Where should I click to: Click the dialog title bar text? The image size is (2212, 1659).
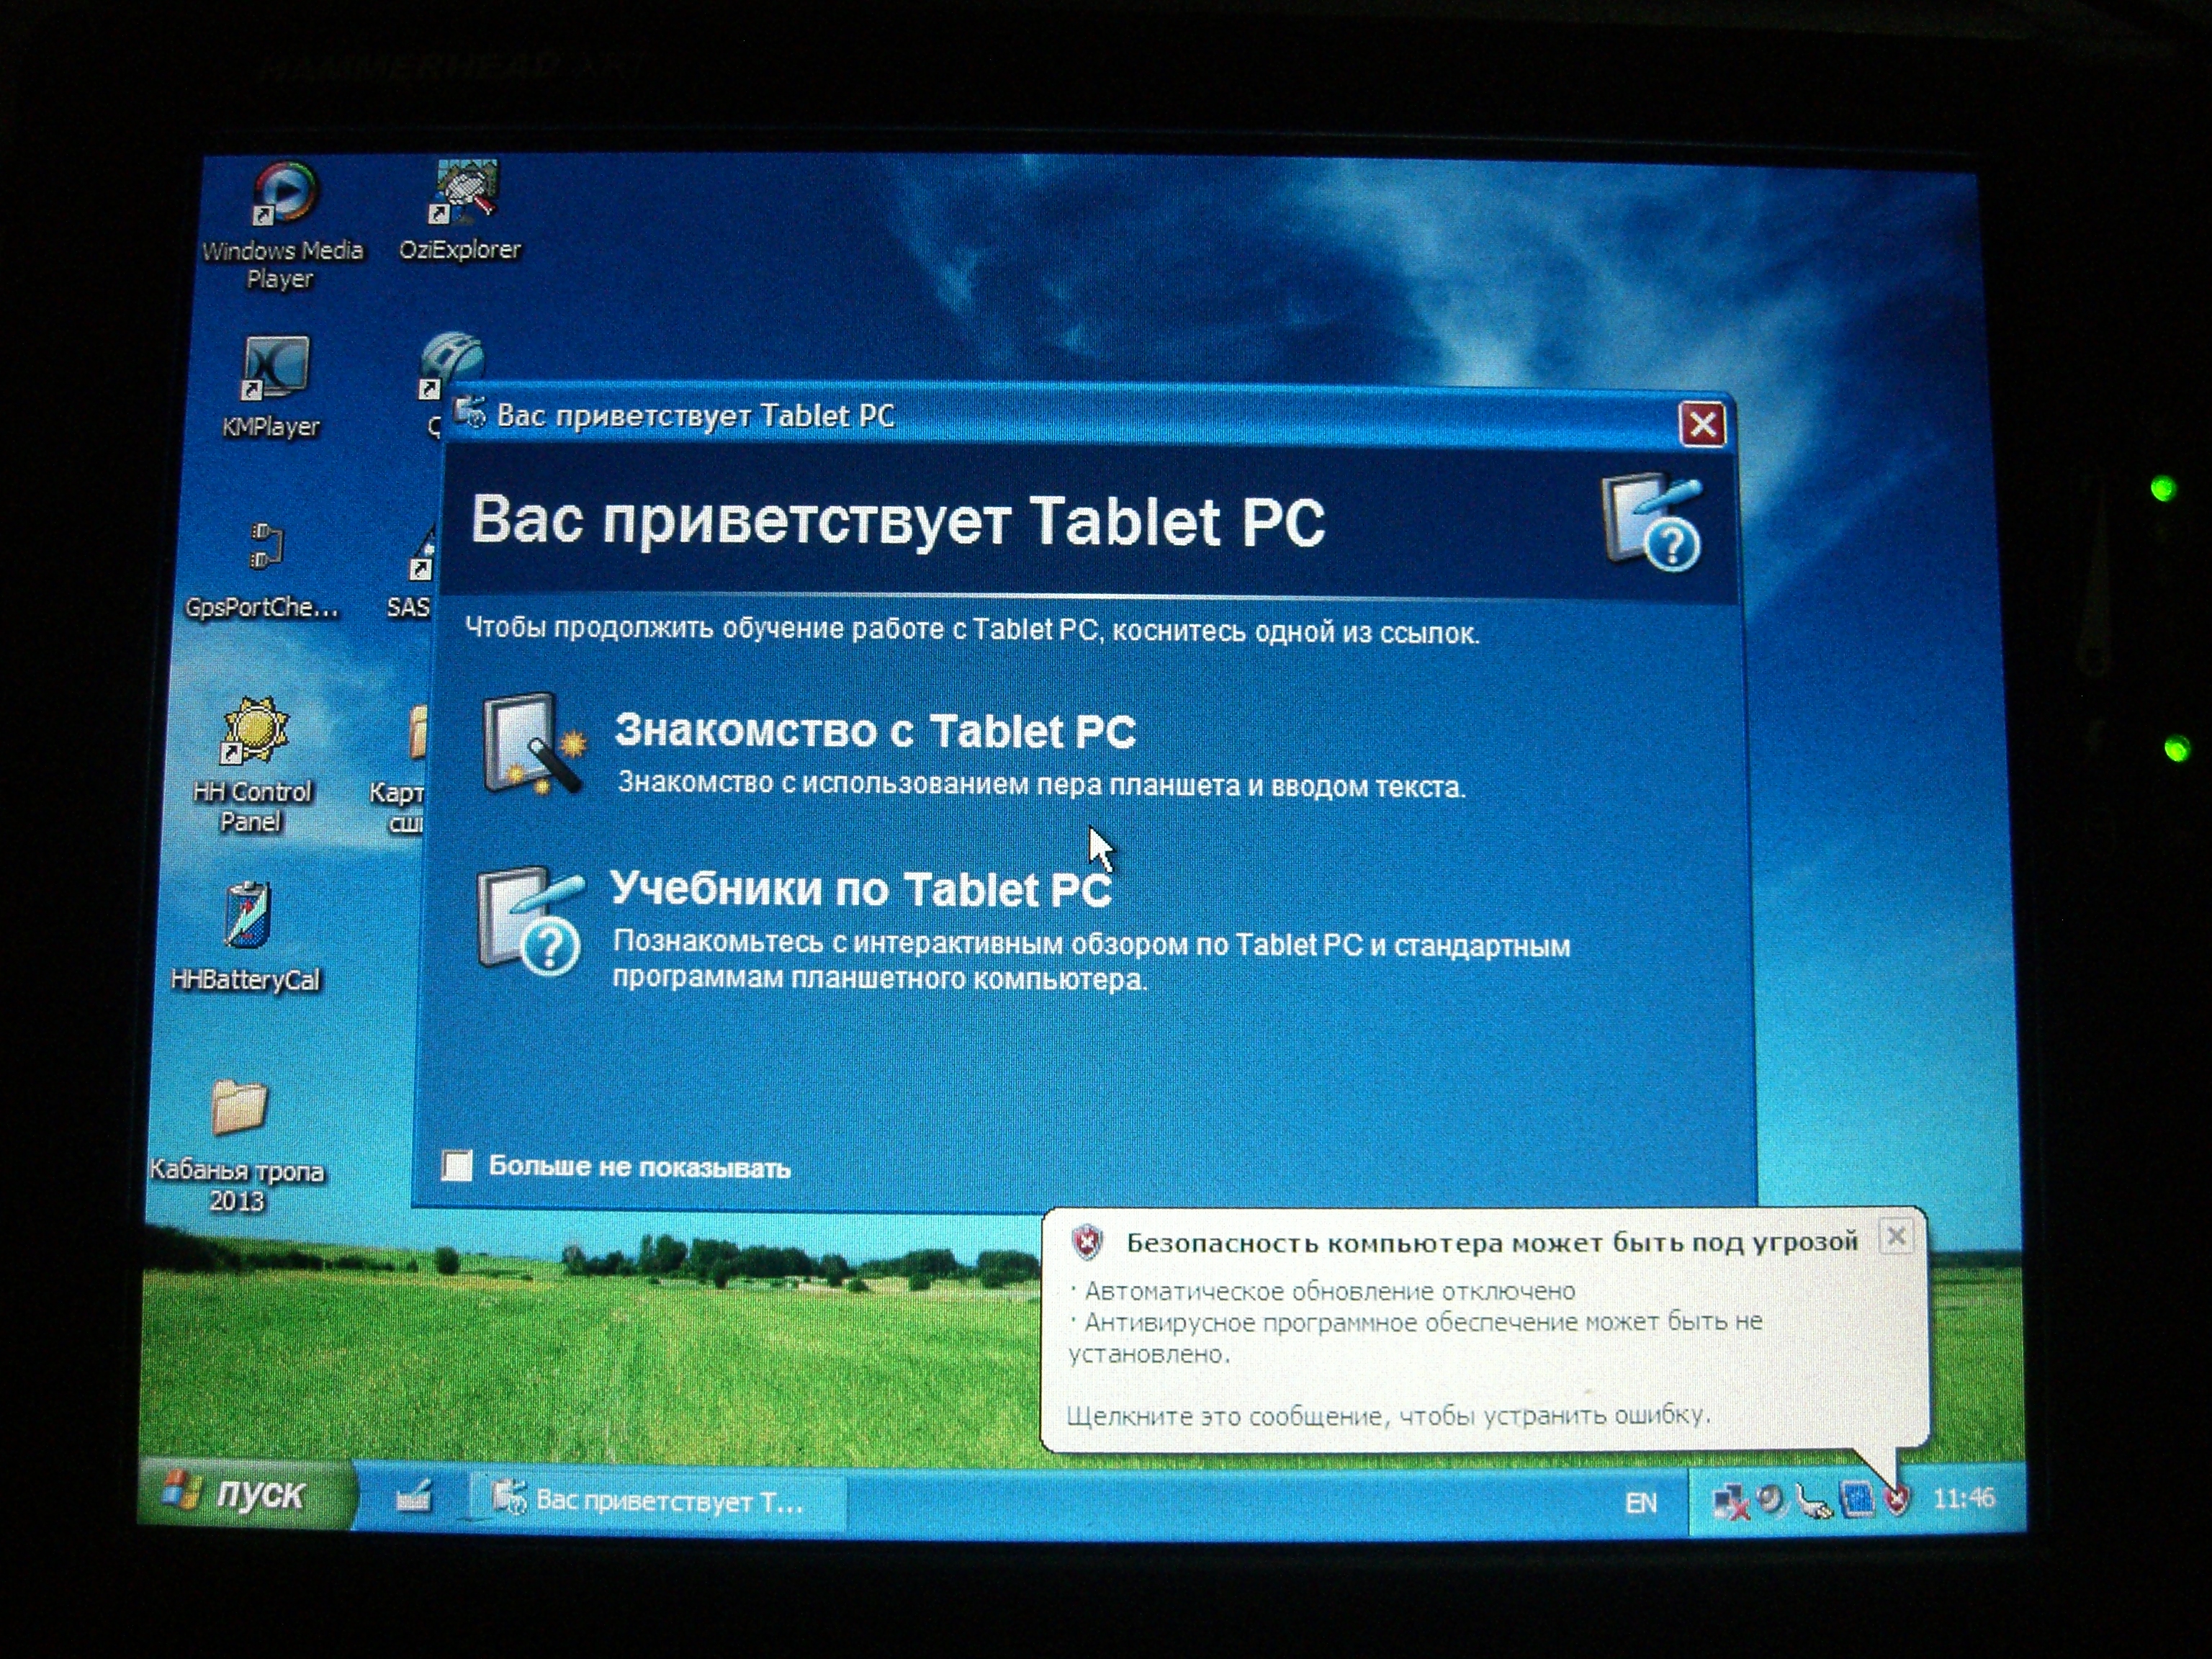(x=695, y=415)
